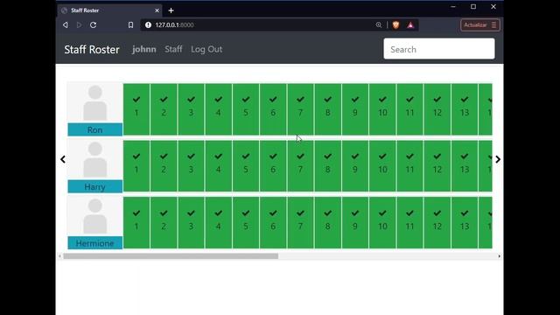Viewport: 560px width, 315px height.
Task: Open Harry's name label
Action: (x=95, y=186)
